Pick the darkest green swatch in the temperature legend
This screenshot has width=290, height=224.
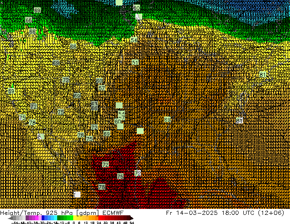point(59,218)
